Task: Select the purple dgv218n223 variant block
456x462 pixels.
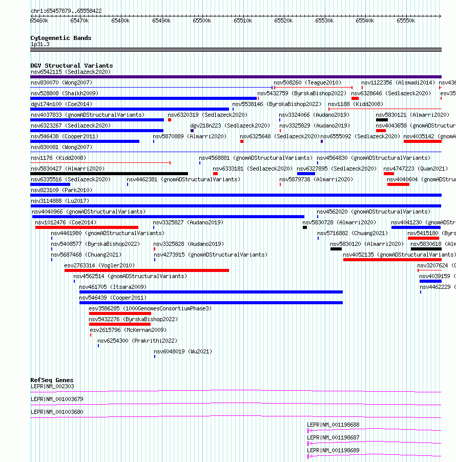Action: pos(192,131)
